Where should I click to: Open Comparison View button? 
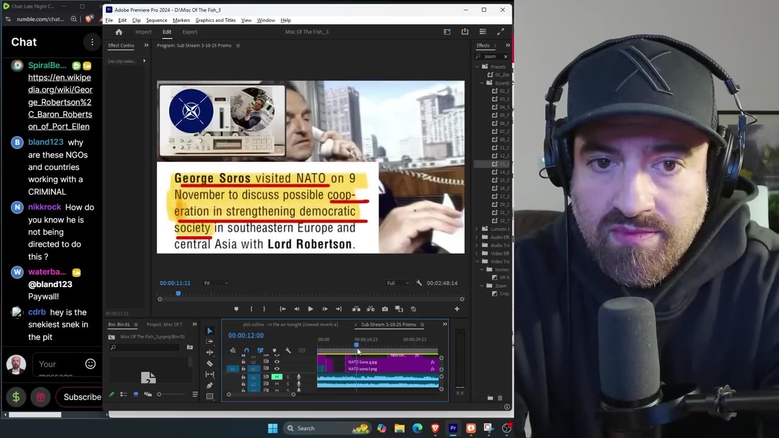[x=399, y=309]
